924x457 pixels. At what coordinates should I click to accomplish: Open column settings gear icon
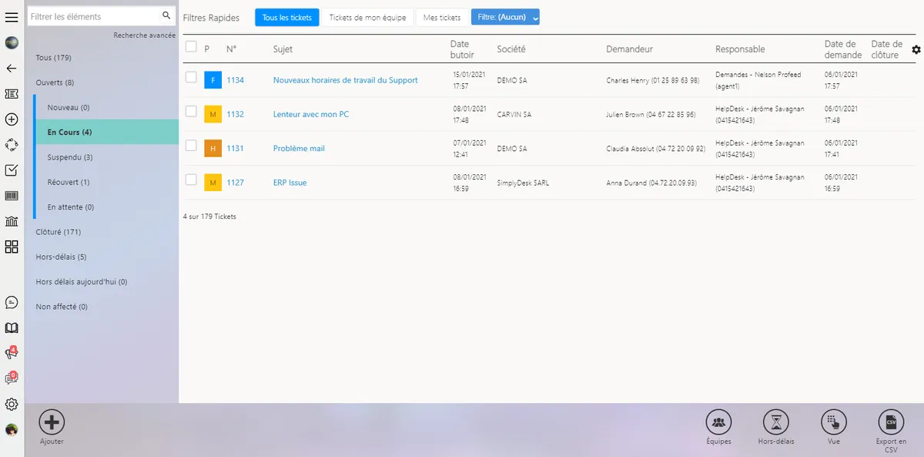(x=916, y=49)
